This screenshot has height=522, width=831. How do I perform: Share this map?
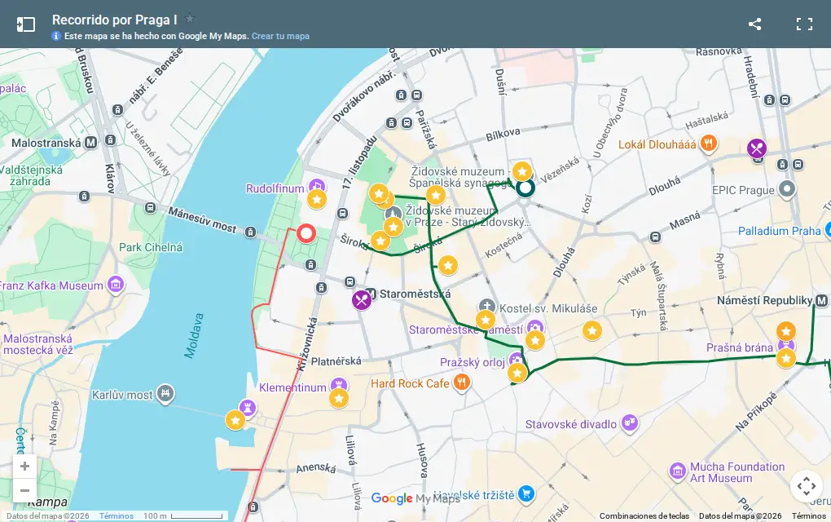click(754, 24)
